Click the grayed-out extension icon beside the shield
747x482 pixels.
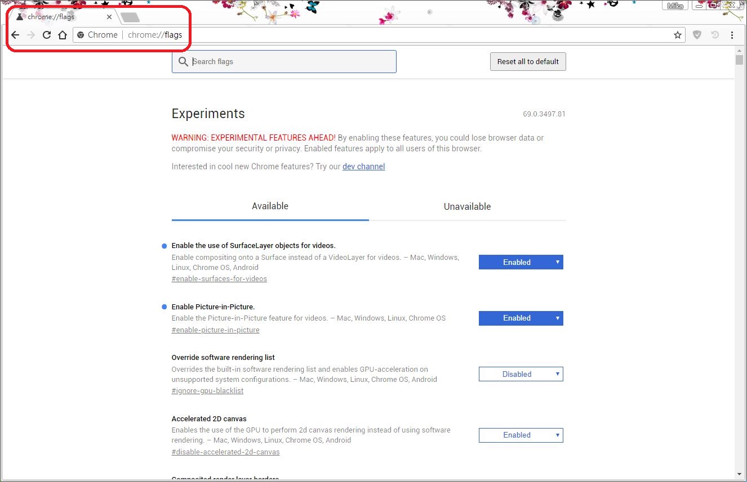point(715,35)
